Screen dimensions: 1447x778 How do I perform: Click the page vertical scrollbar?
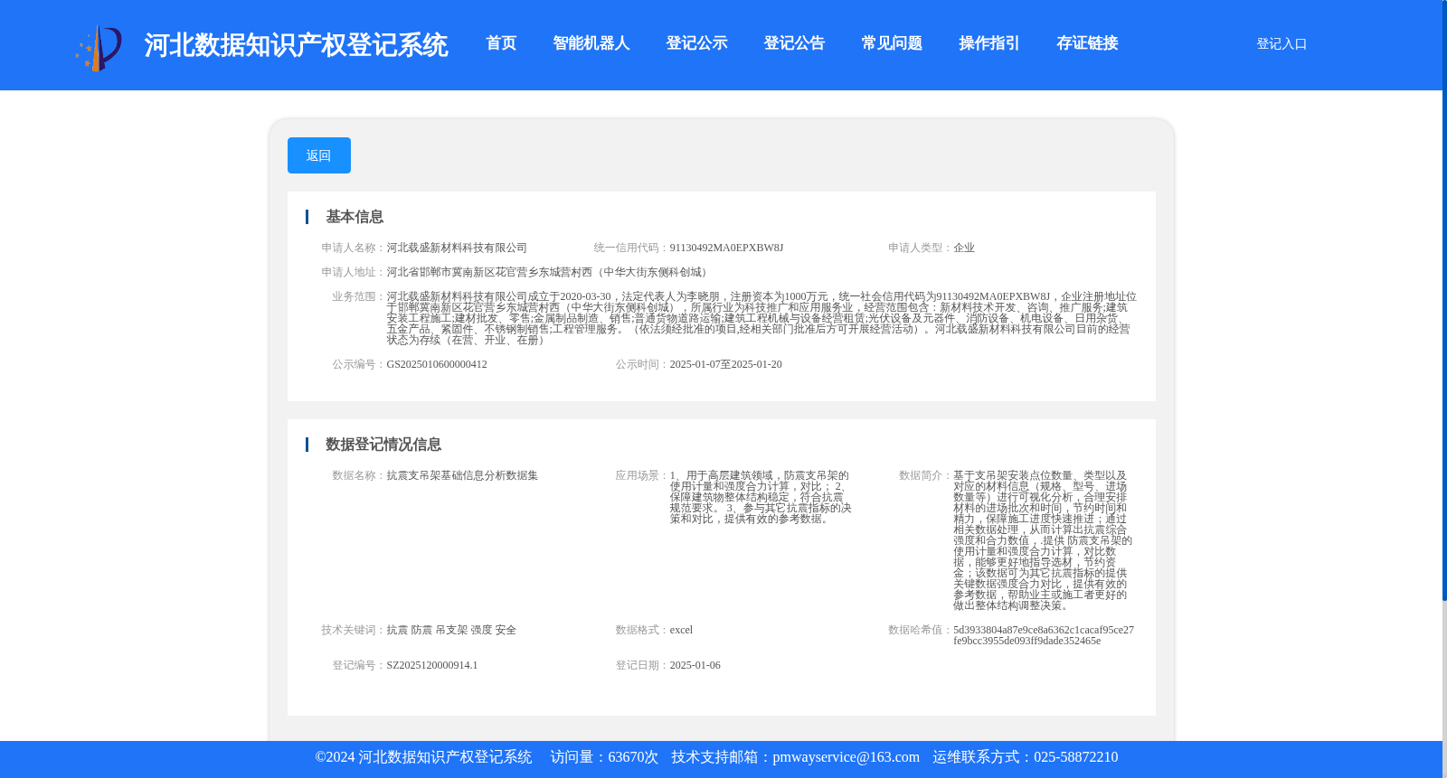[x=1444, y=300]
